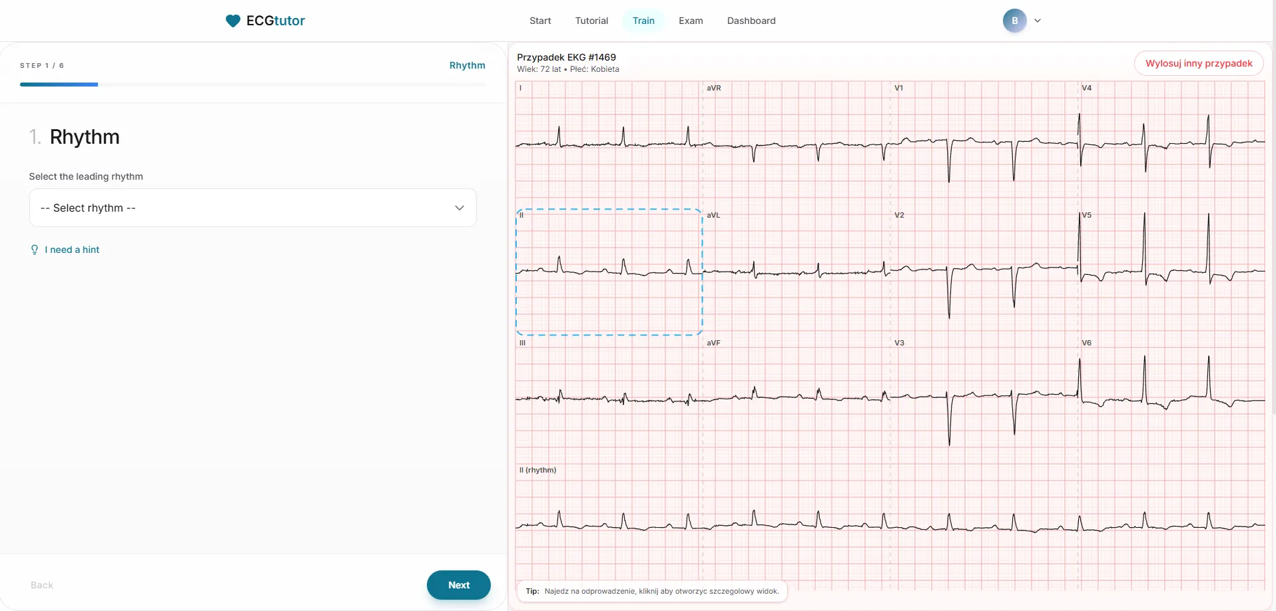
Task: Click 'Wylosuj inny przypadek' button
Action: [1198, 63]
